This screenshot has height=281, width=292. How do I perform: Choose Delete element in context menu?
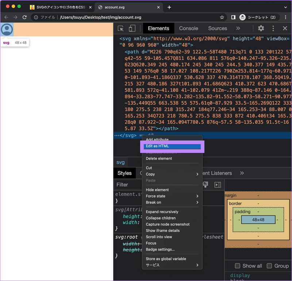(x=159, y=158)
